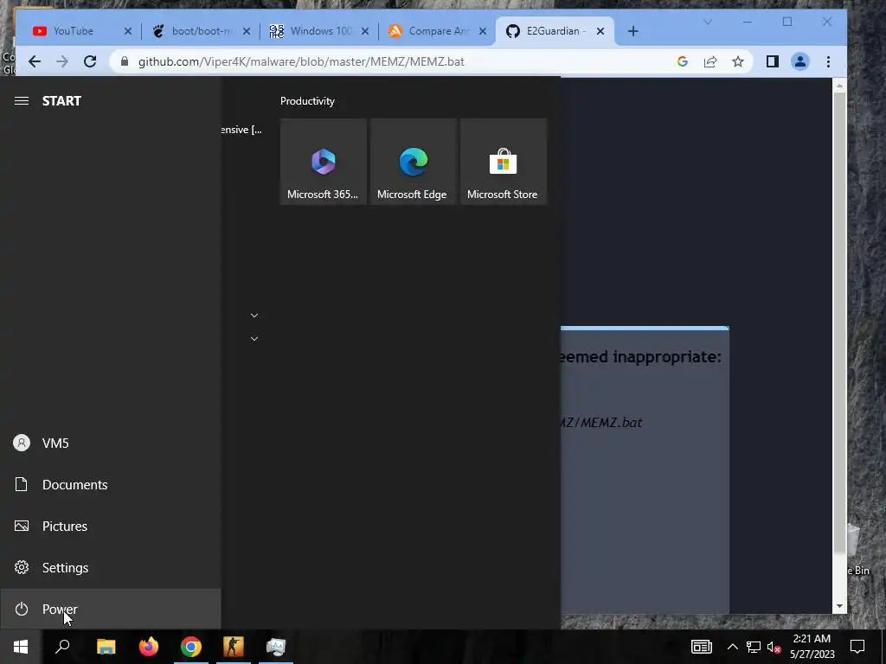
Task: View site lock information icon
Action: click(125, 61)
